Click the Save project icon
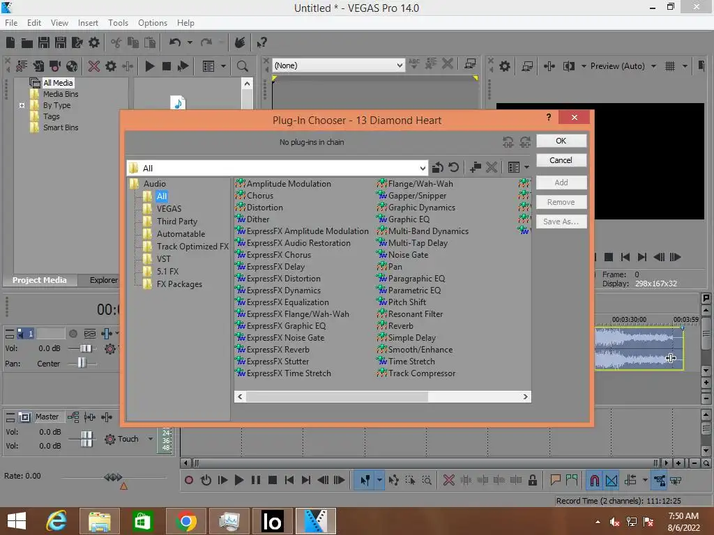 tap(44, 42)
